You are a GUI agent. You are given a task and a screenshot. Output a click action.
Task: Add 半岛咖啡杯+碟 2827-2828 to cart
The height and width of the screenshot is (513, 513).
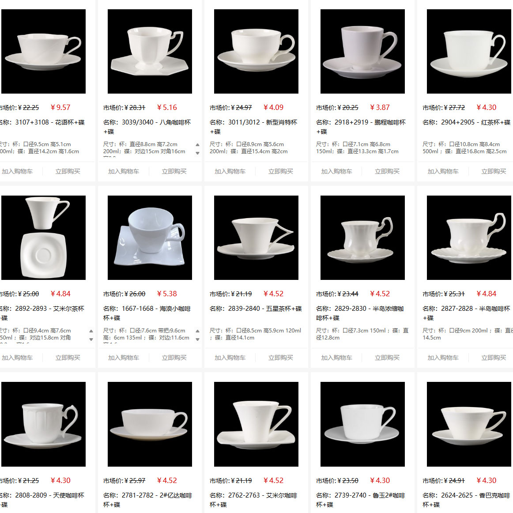443,358
